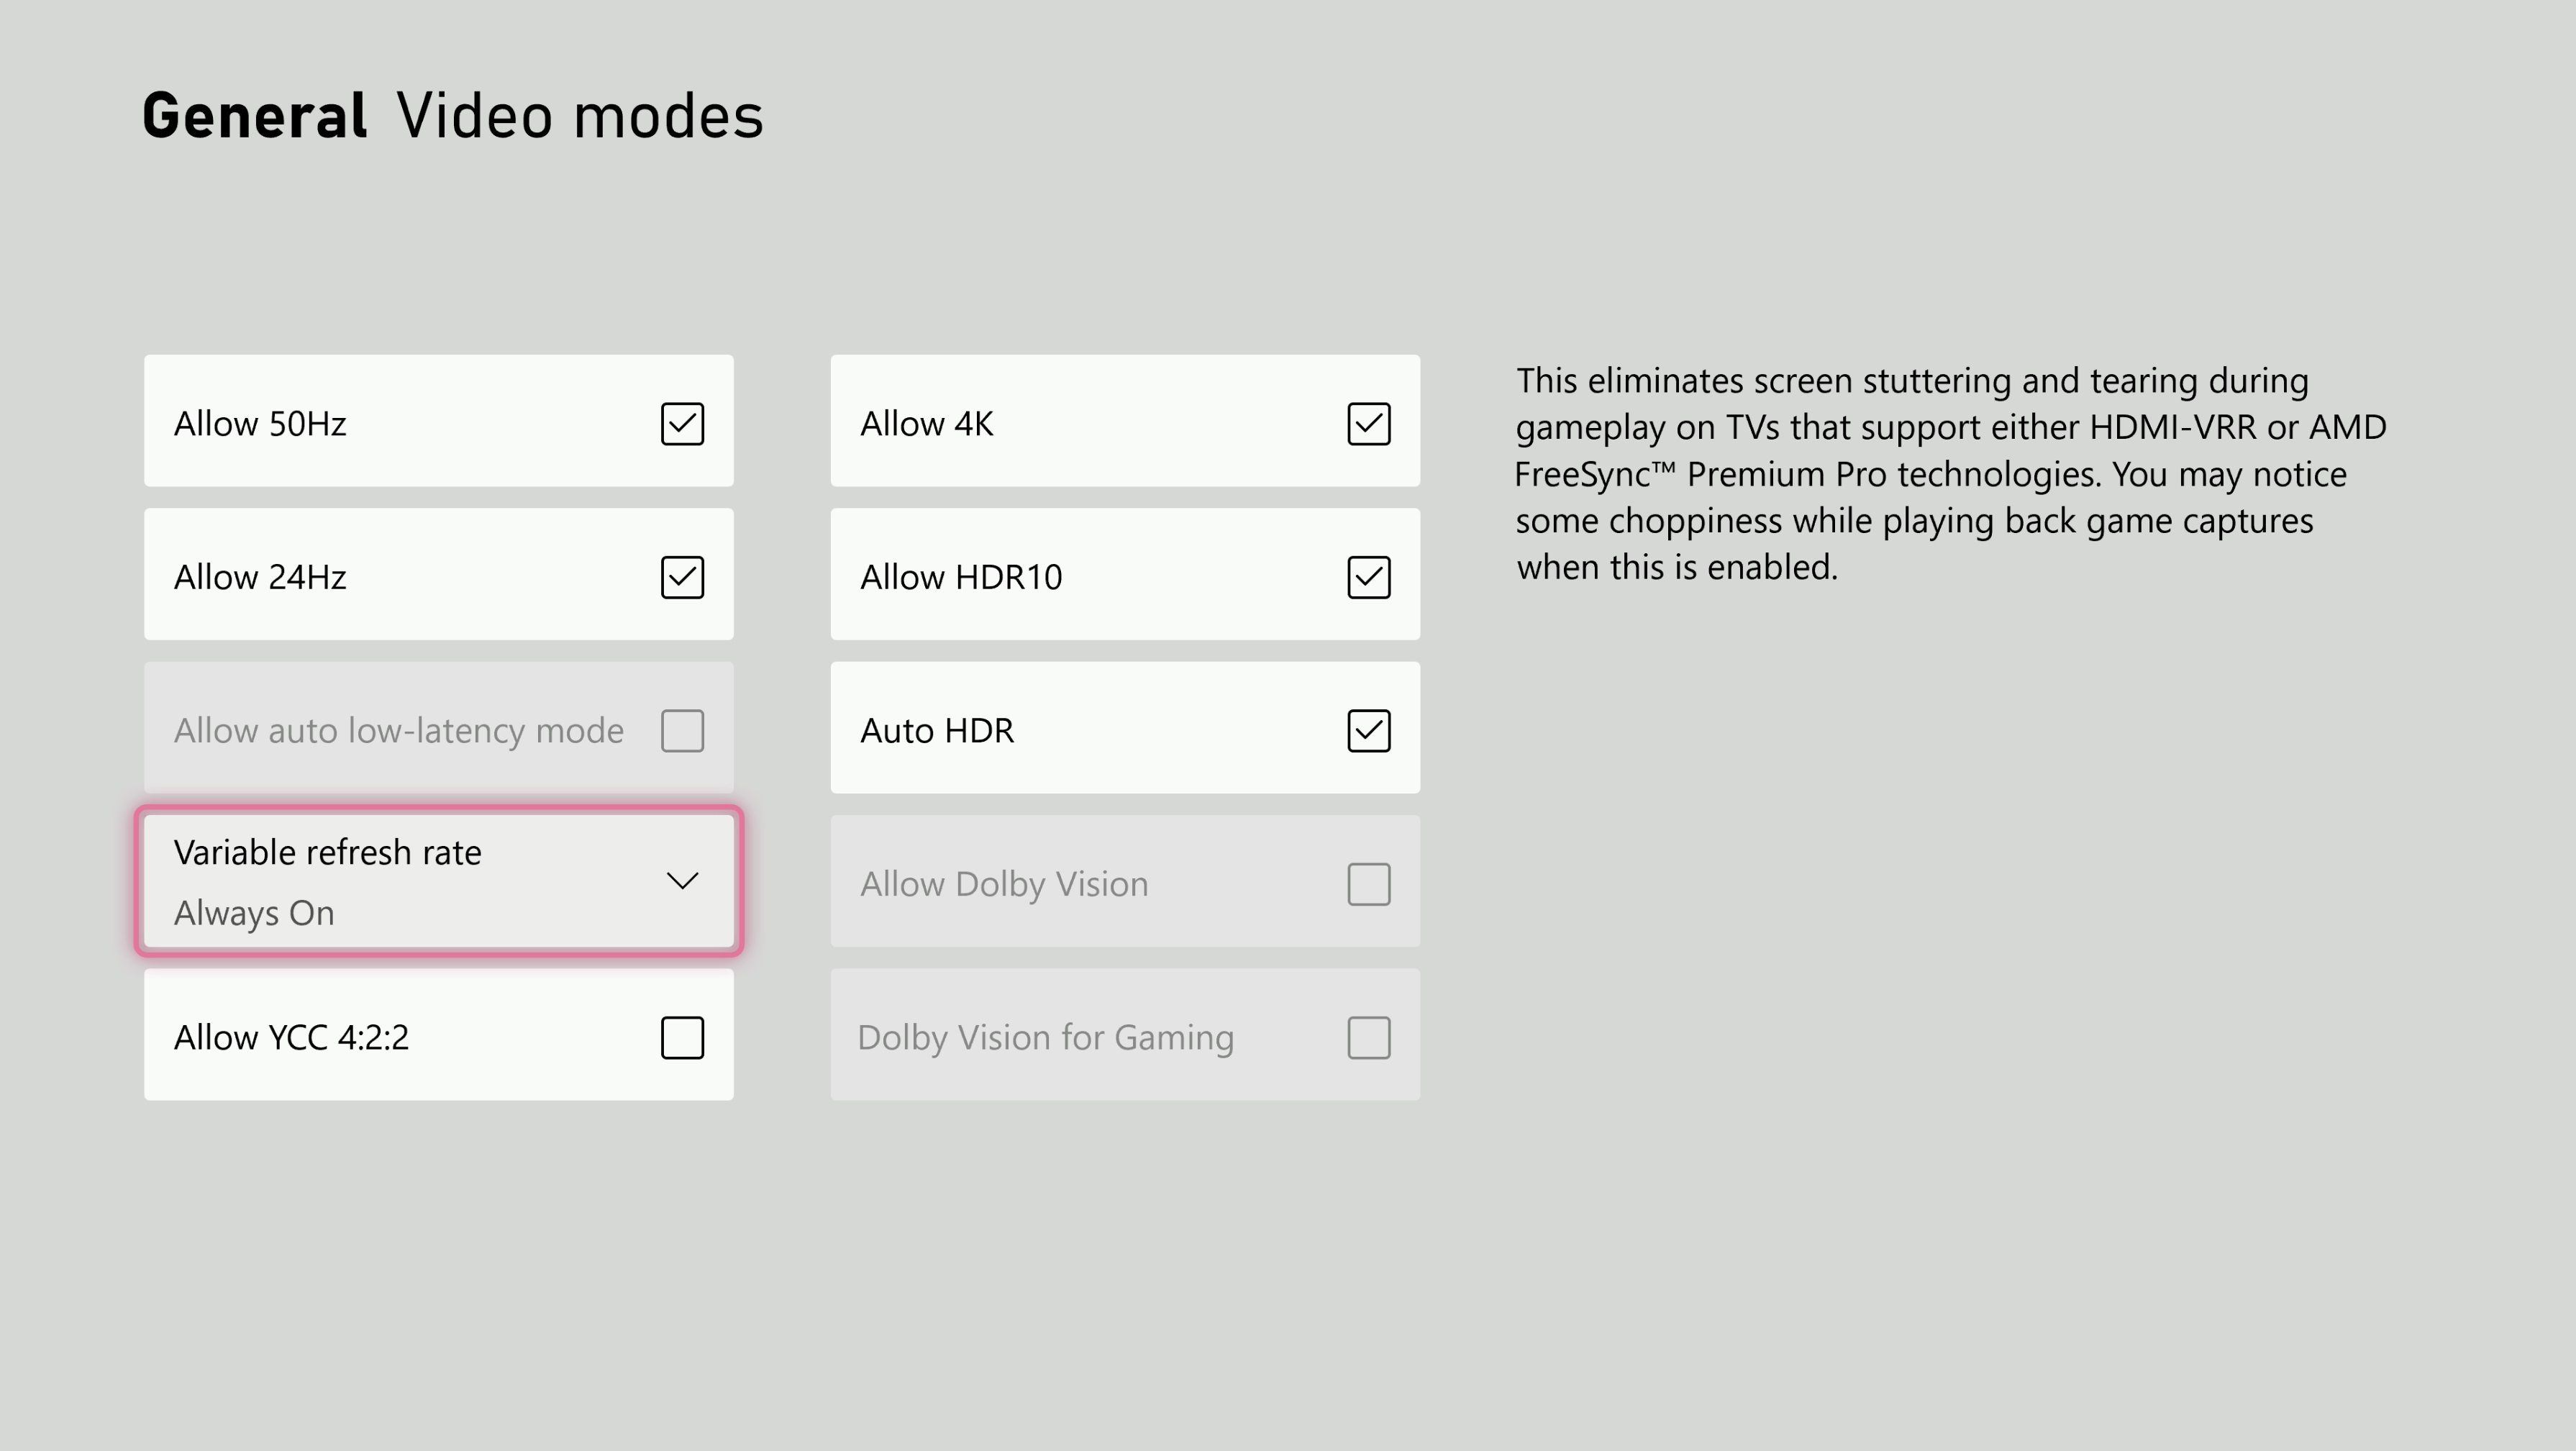
Task: Enable Allow auto low-latency mode
Action: (x=683, y=731)
